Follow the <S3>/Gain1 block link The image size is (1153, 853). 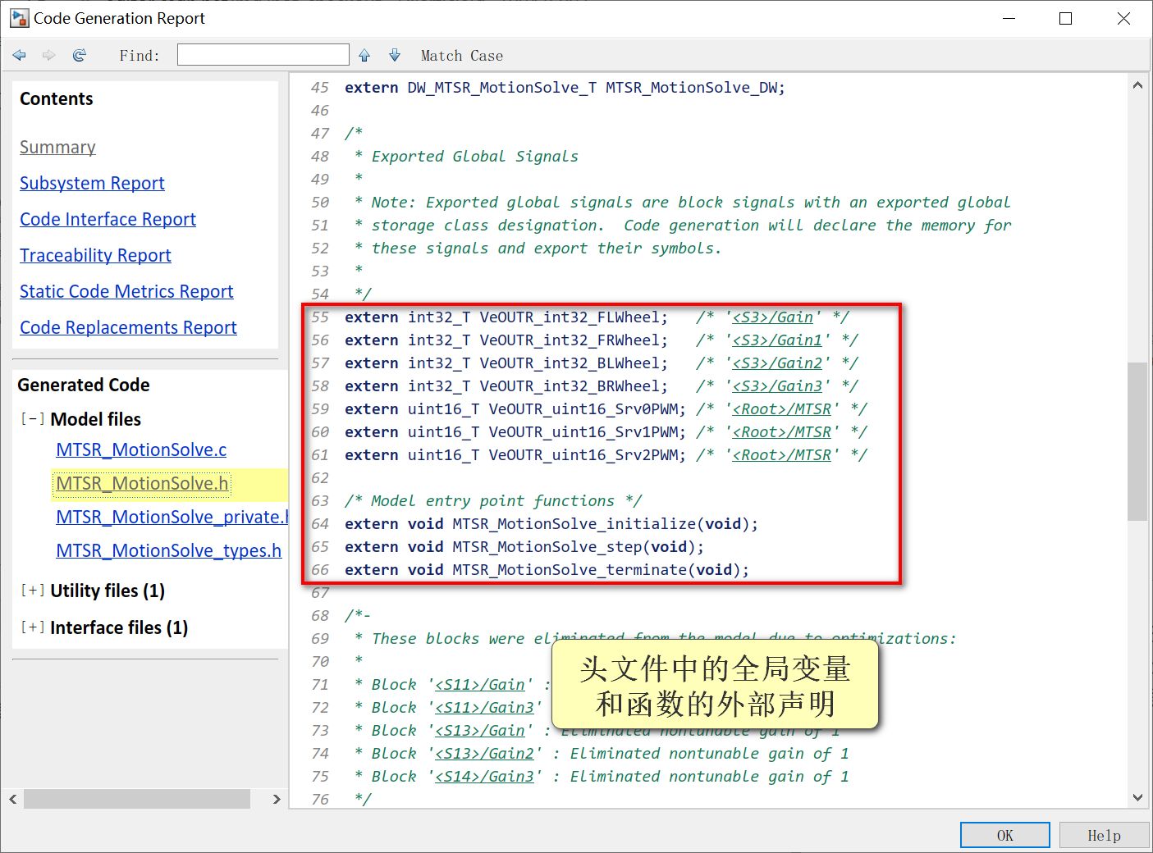(777, 340)
